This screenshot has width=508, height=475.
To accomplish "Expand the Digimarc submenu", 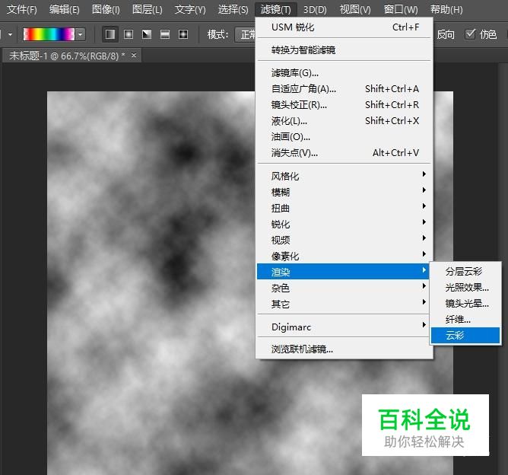I will click(x=344, y=327).
